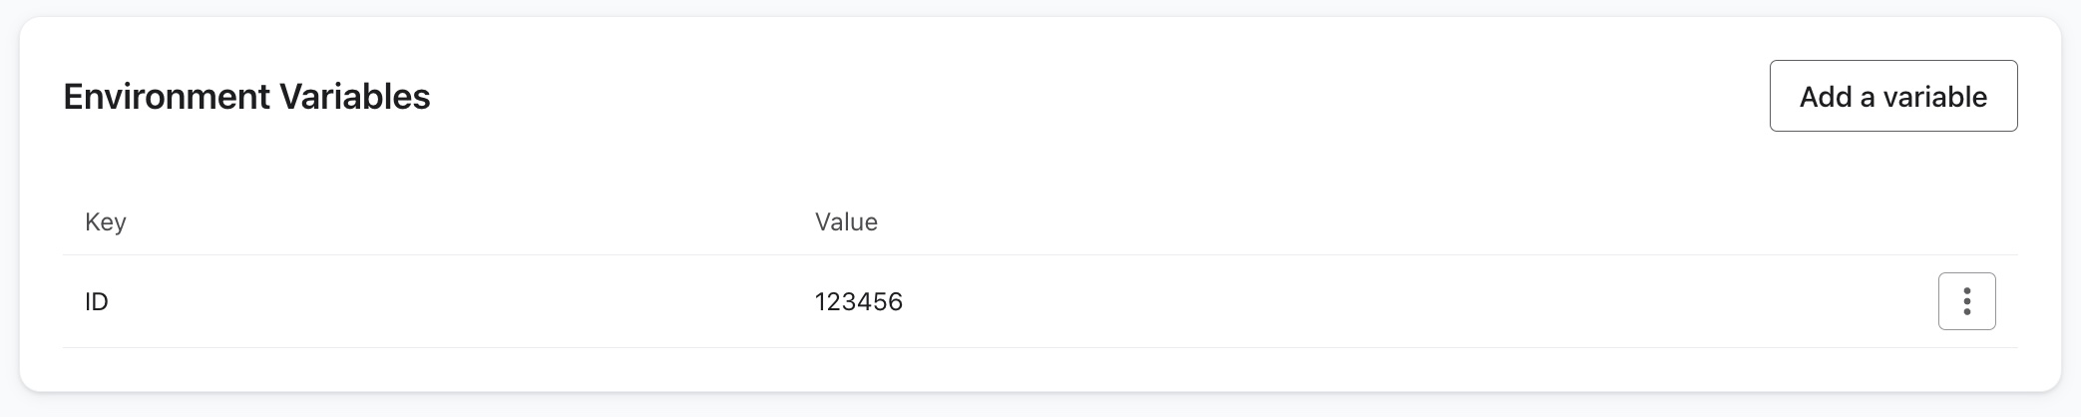Screen dimensions: 2081x417
Task: Select the Key column header
Action: tap(106, 221)
